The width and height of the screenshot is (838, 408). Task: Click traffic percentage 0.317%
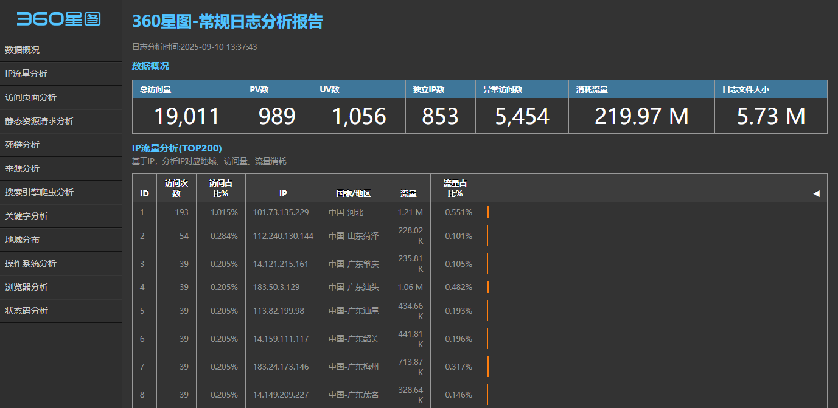coord(458,367)
